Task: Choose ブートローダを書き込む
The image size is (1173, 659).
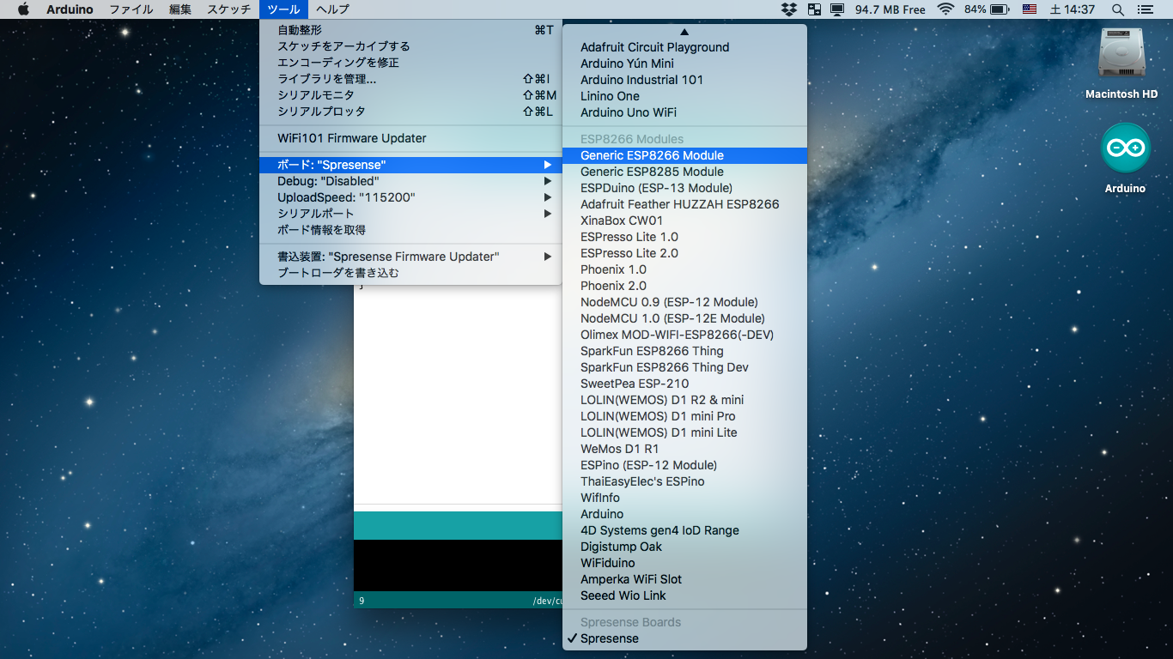Action: pyautogui.click(x=410, y=273)
